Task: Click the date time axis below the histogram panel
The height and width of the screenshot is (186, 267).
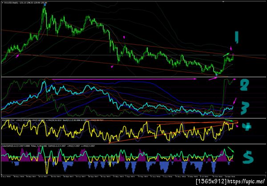Action: click(117, 176)
